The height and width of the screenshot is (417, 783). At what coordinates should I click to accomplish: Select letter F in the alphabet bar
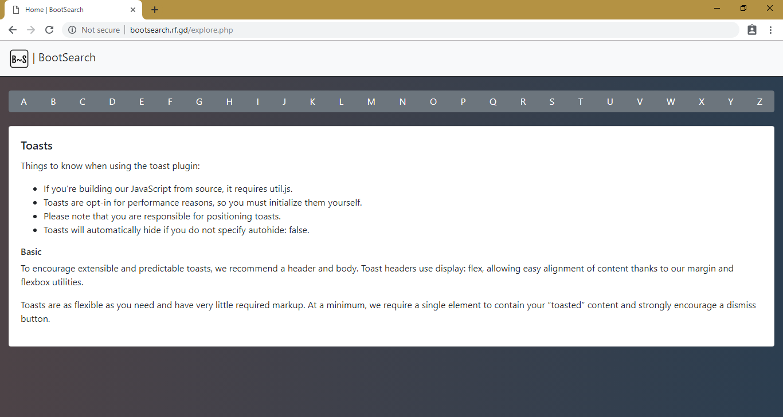(x=170, y=101)
